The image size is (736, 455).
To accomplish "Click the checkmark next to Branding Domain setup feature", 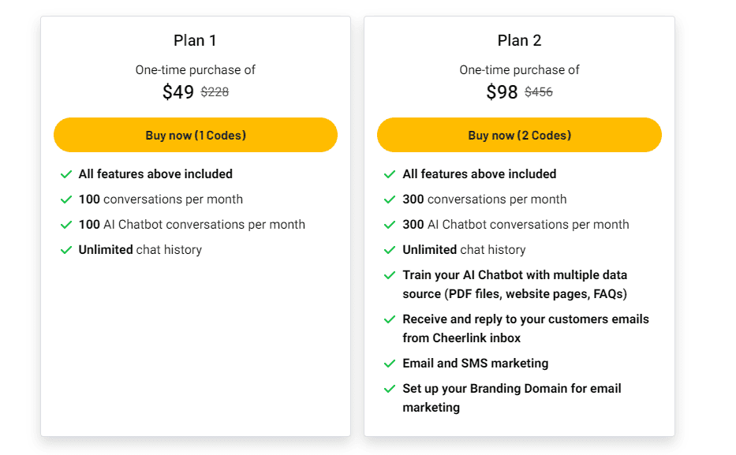I will [x=390, y=388].
